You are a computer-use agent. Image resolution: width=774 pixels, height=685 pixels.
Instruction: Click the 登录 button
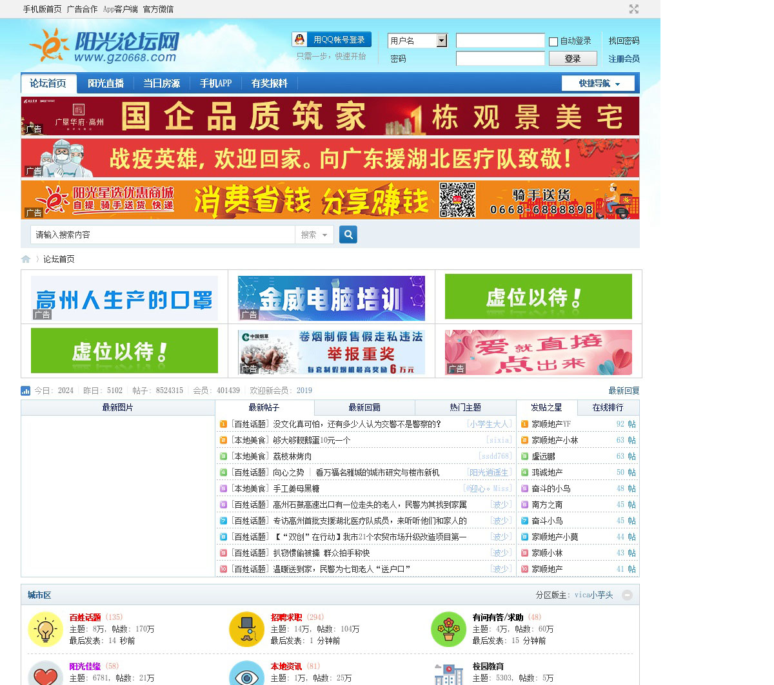pos(573,59)
